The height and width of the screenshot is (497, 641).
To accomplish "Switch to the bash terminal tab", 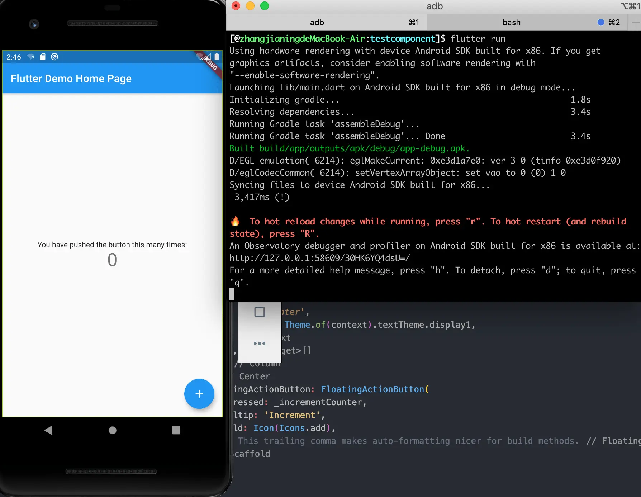I will click(527, 22).
